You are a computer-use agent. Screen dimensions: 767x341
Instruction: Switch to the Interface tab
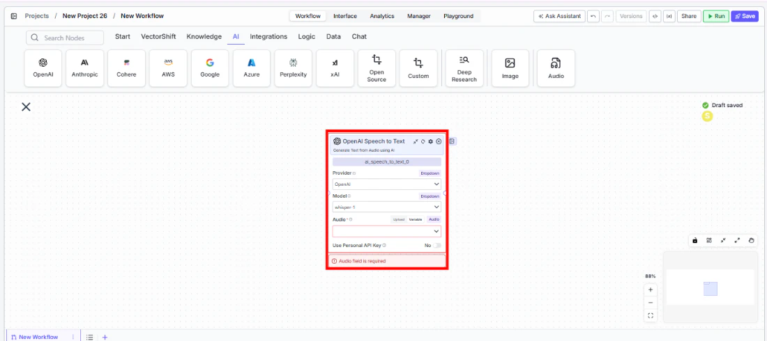click(x=345, y=16)
